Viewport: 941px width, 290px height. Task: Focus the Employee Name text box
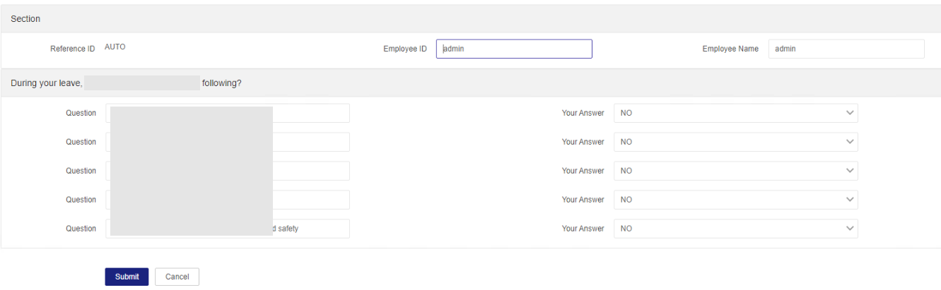[846, 49]
